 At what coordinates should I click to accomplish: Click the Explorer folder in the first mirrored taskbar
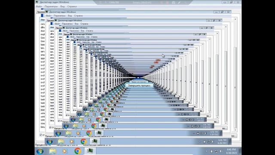tap(61, 142)
